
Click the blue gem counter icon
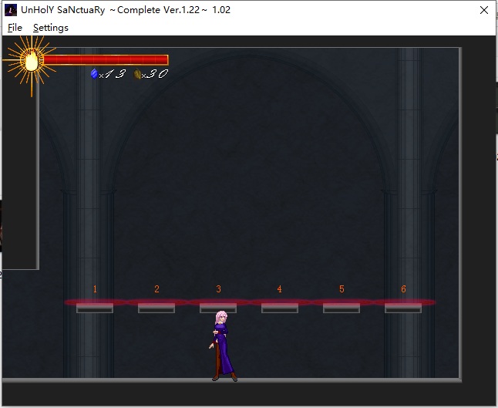(x=94, y=74)
